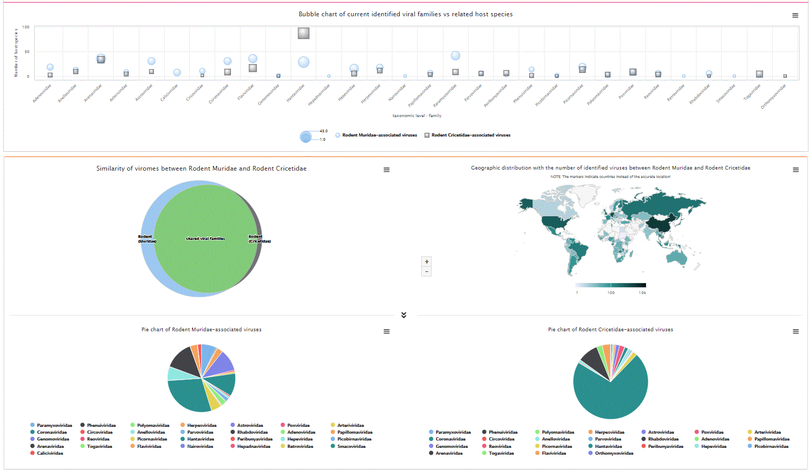Open the geographic distribution map menu icon
The width and height of the screenshot is (809, 472).
795,170
